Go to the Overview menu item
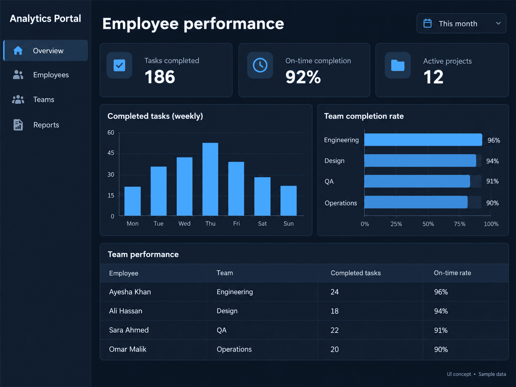 46,51
